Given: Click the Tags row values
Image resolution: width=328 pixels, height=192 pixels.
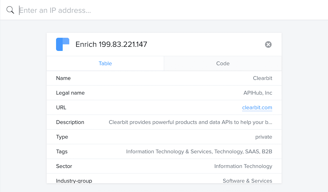Looking at the screenshot, I should tap(199, 152).
